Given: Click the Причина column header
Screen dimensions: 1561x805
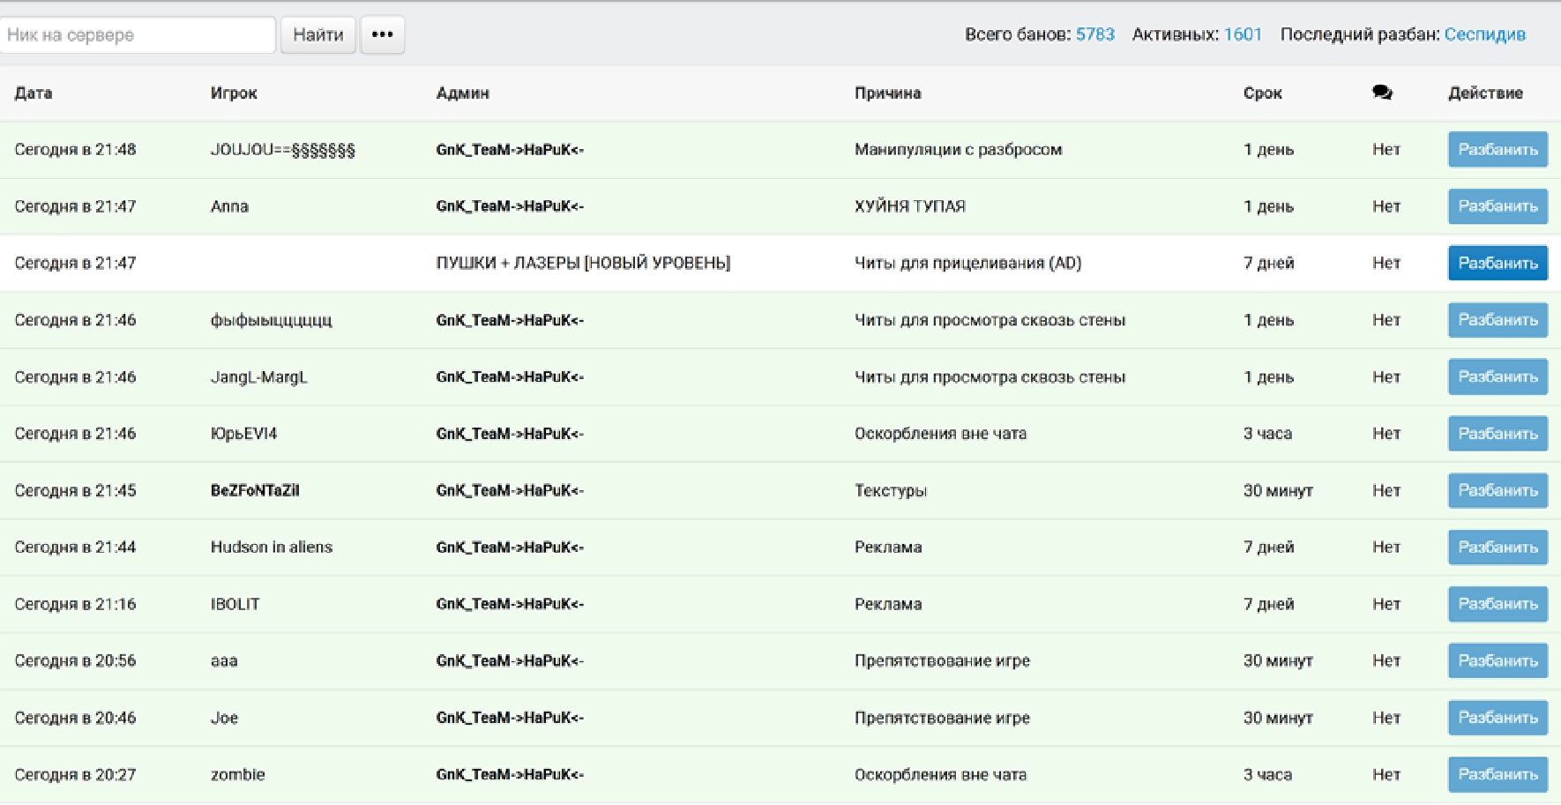Looking at the screenshot, I should click(x=887, y=93).
